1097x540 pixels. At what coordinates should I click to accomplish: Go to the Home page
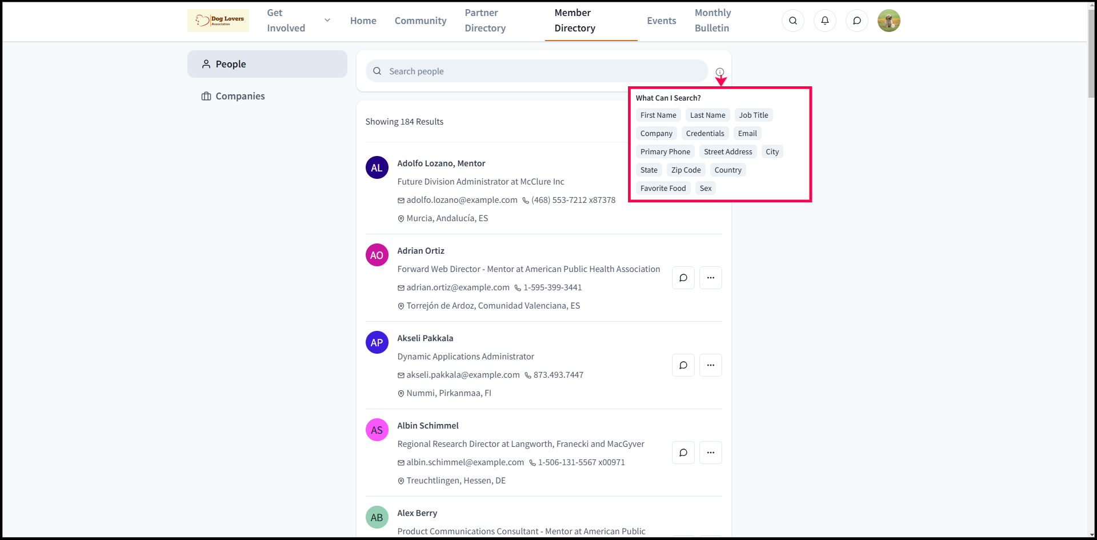(x=363, y=21)
